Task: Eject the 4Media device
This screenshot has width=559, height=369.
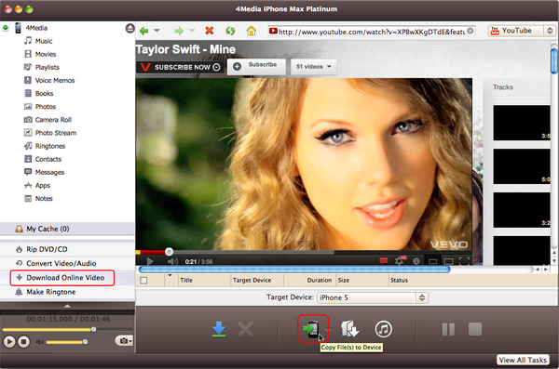Action: click(130, 28)
